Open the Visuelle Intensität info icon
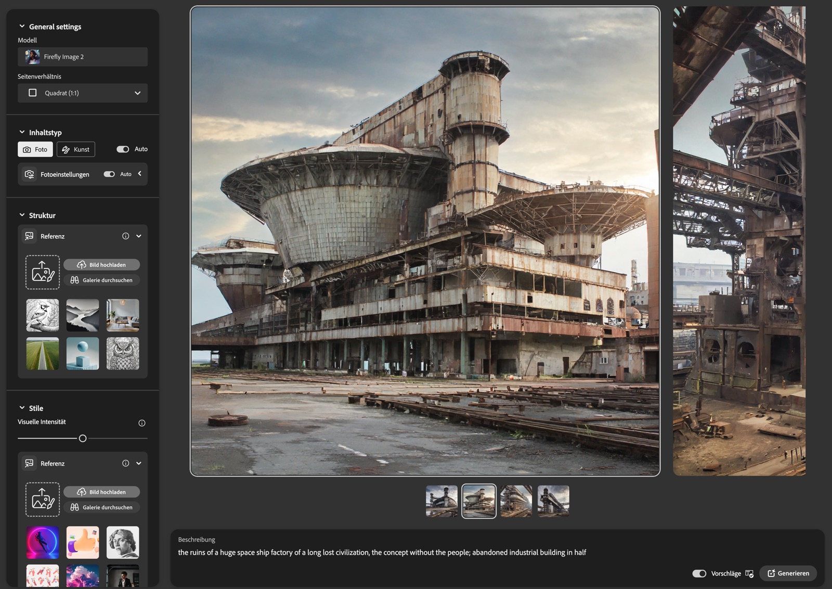This screenshot has width=832, height=589. [142, 423]
